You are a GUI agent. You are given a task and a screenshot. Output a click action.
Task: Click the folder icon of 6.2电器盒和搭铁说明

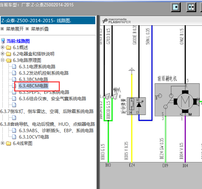point(8,54)
